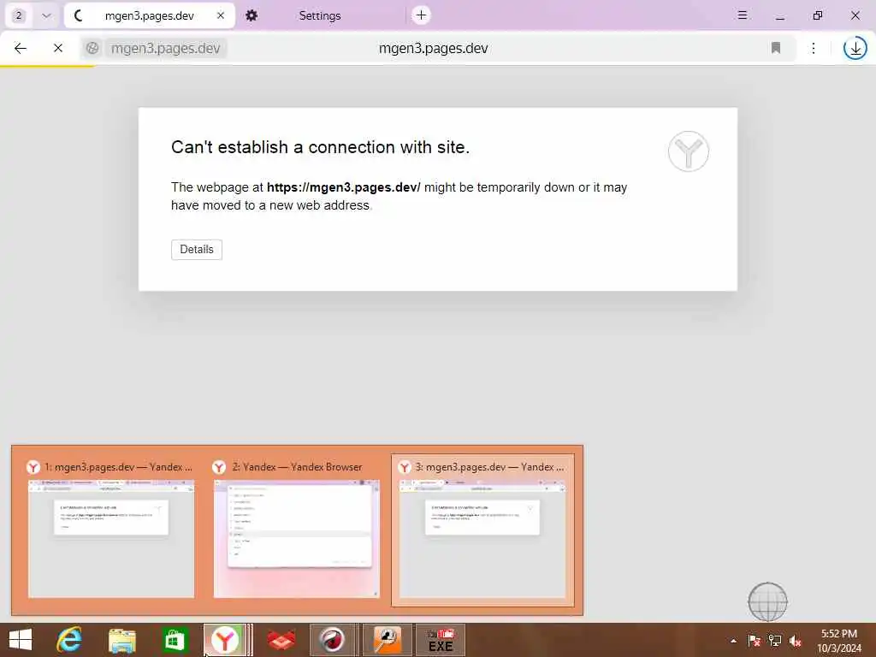Open the red swirl app on taskbar
The width and height of the screenshot is (876, 657).
pyautogui.click(x=333, y=640)
